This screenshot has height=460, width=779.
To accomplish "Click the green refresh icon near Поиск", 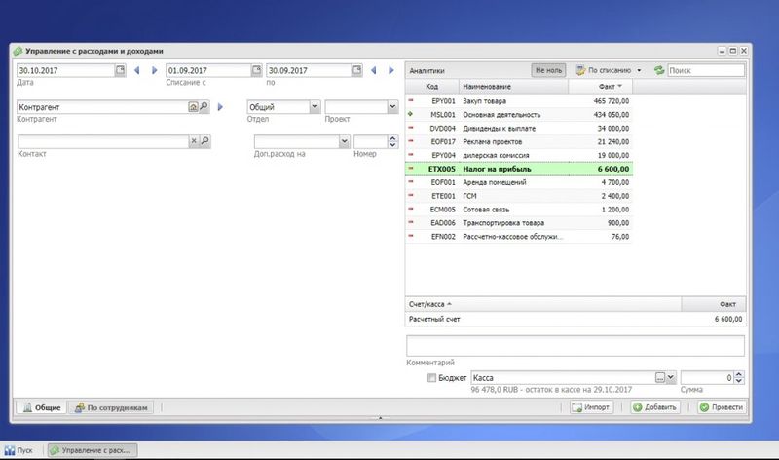I will click(x=659, y=70).
